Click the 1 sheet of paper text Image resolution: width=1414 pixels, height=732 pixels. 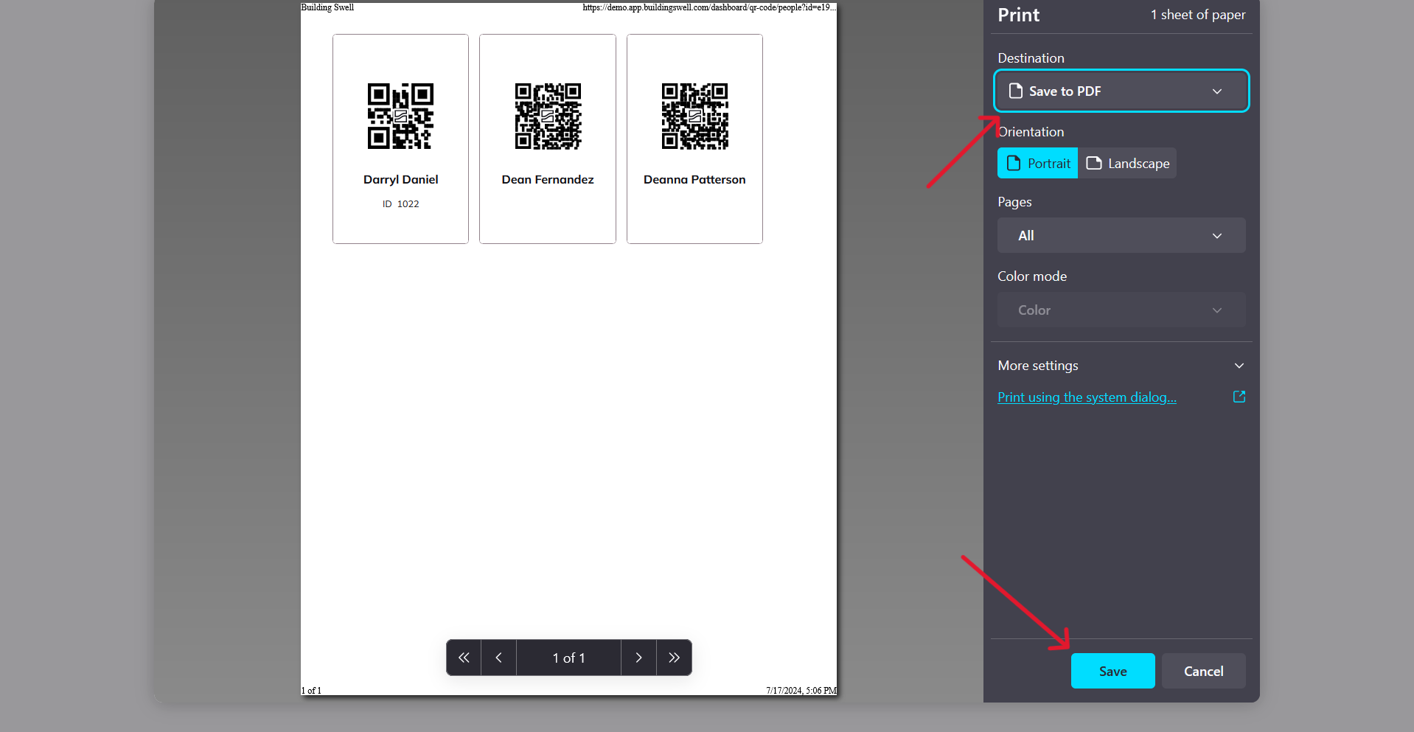[x=1198, y=15]
